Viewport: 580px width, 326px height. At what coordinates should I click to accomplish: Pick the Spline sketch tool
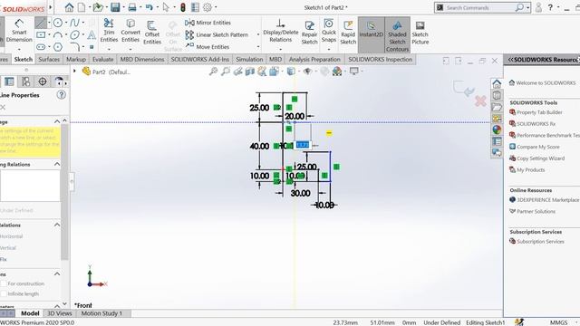pos(74,23)
